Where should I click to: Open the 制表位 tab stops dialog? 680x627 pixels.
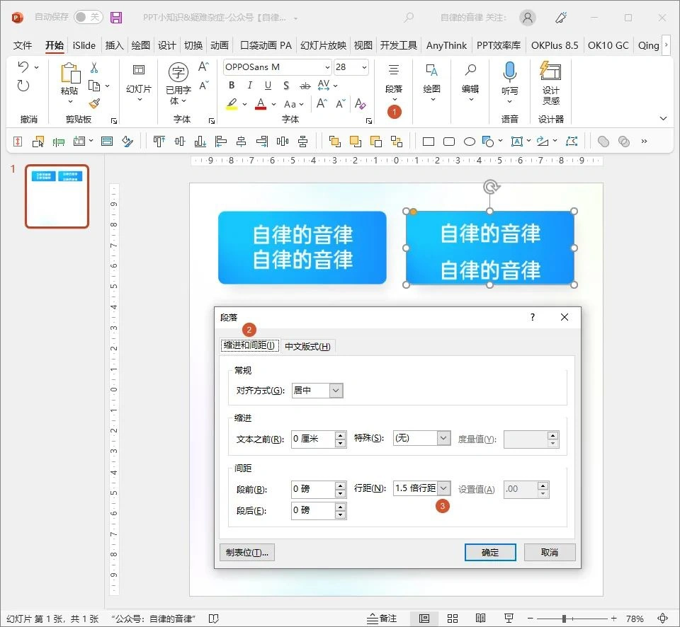(x=246, y=552)
